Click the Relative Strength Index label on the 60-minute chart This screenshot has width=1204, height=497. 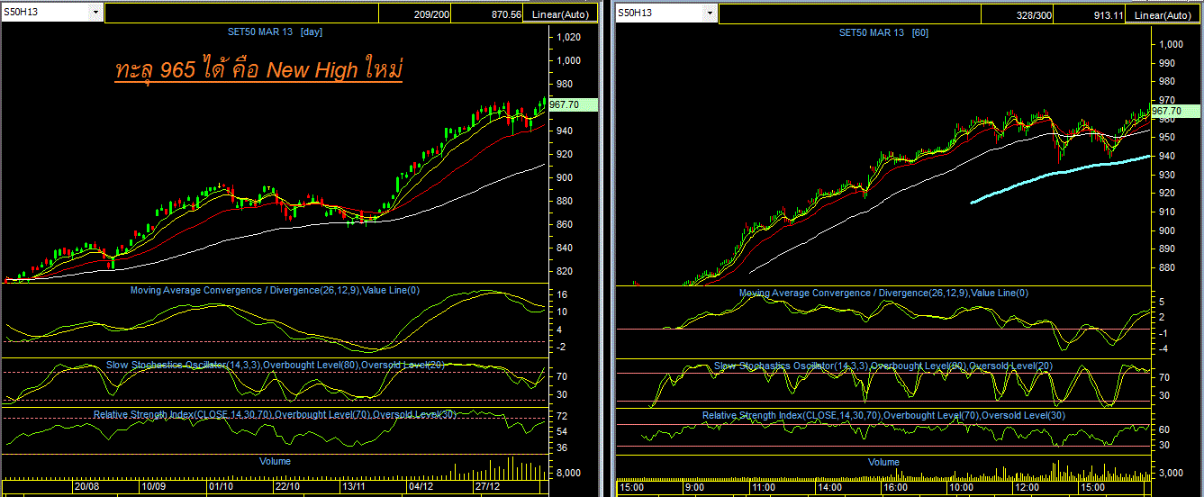point(883,415)
